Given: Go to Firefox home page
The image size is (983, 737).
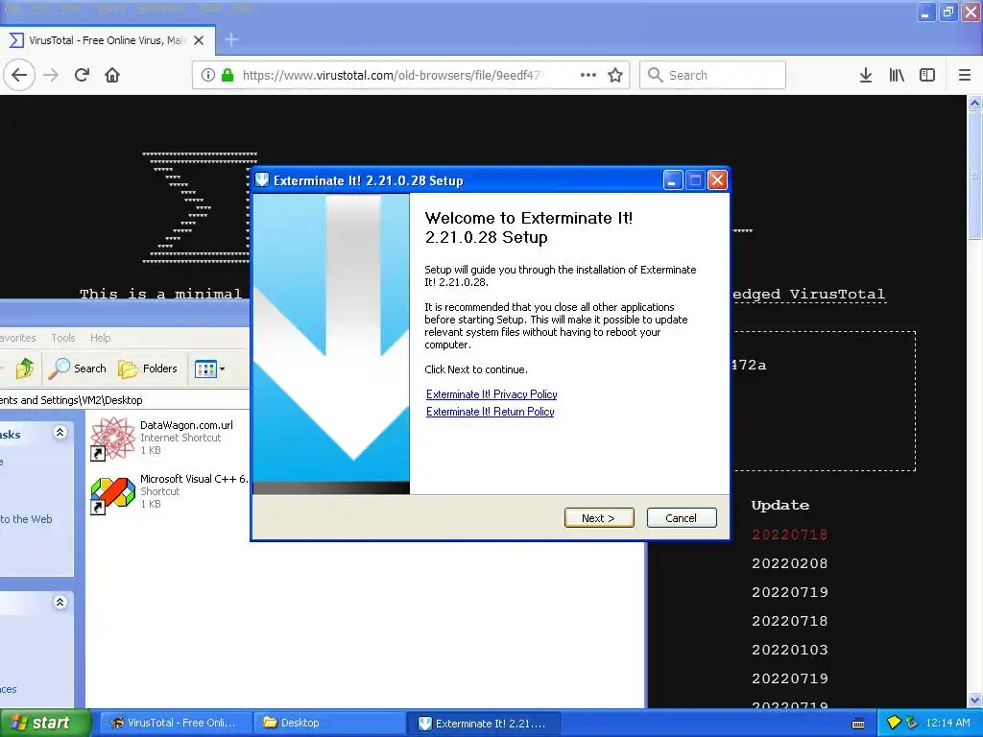Looking at the screenshot, I should (x=112, y=75).
